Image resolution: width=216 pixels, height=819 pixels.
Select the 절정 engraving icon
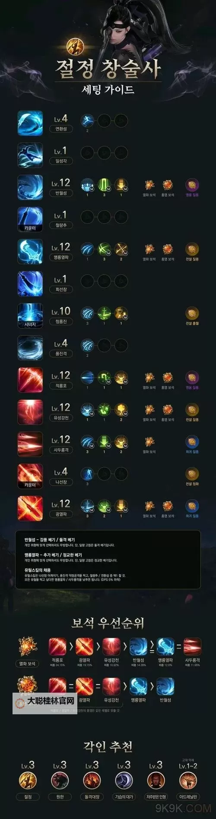pos(28,781)
